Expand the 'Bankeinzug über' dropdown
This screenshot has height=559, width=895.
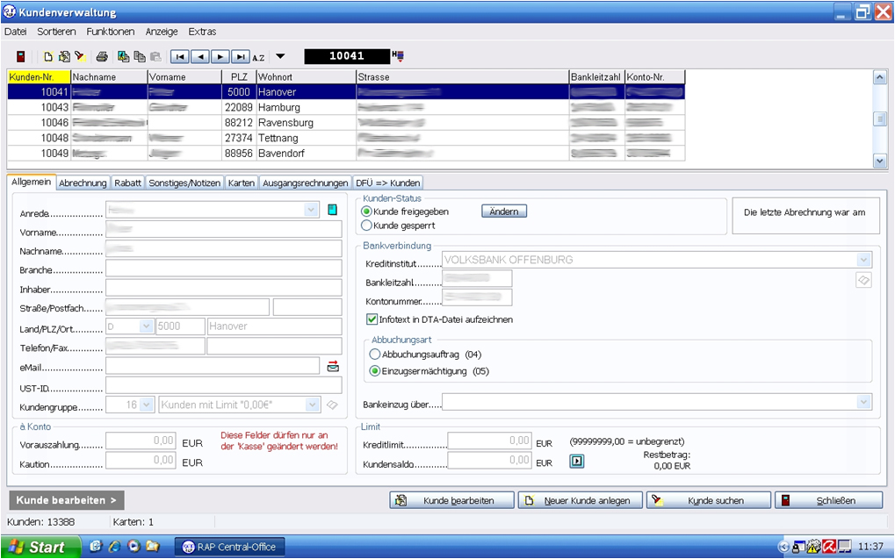pos(864,402)
